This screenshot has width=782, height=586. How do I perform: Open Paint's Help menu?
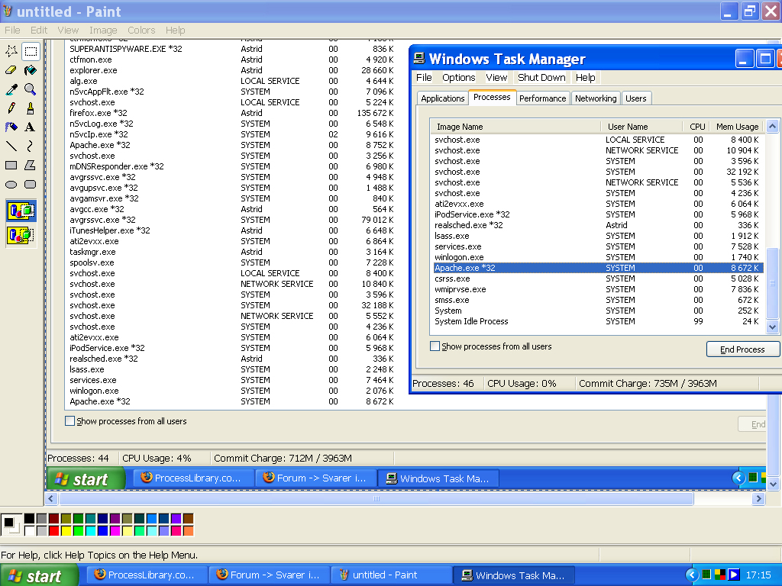coord(175,31)
